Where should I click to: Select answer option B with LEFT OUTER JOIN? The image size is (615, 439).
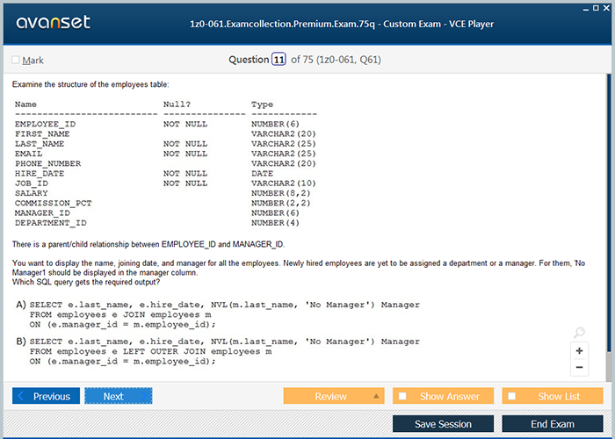click(x=20, y=342)
